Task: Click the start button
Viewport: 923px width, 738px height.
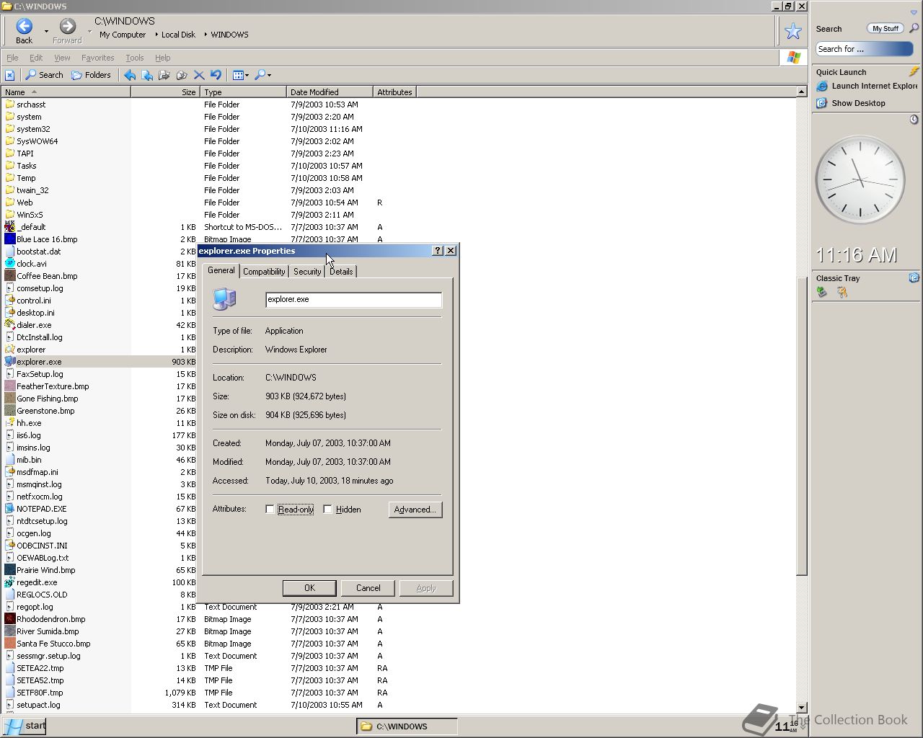Action: 24,726
